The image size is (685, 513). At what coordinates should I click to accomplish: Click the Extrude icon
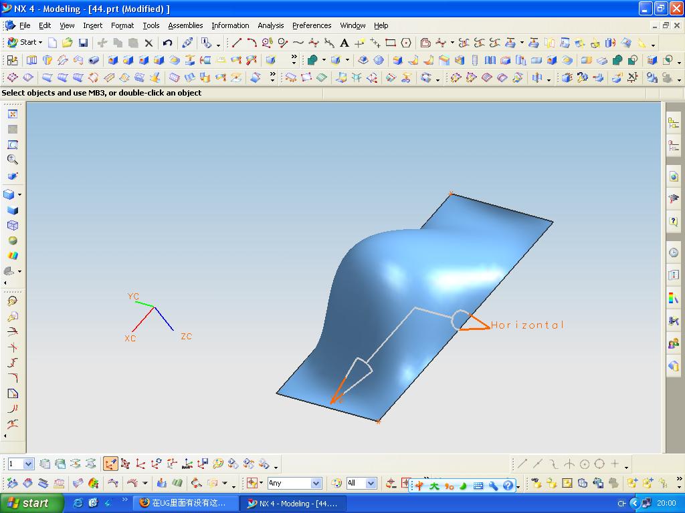[x=32, y=60]
